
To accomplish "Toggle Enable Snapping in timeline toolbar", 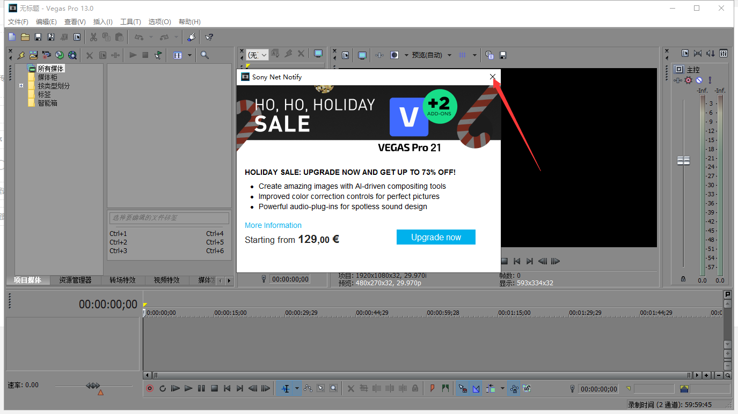I will coord(463,388).
